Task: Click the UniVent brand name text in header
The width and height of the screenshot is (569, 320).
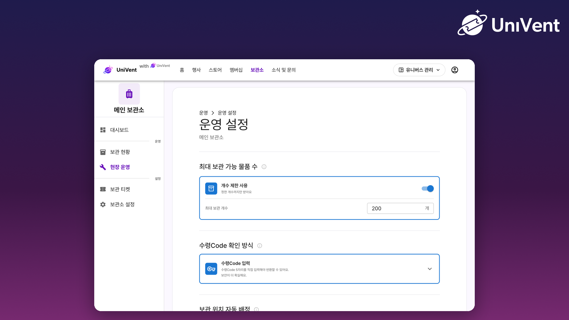Action: (127, 70)
